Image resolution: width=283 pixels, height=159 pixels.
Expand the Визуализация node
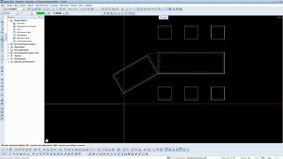point(9,59)
